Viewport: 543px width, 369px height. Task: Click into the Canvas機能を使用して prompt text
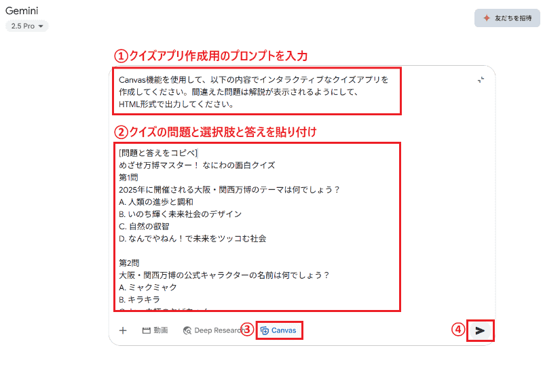[x=254, y=79]
